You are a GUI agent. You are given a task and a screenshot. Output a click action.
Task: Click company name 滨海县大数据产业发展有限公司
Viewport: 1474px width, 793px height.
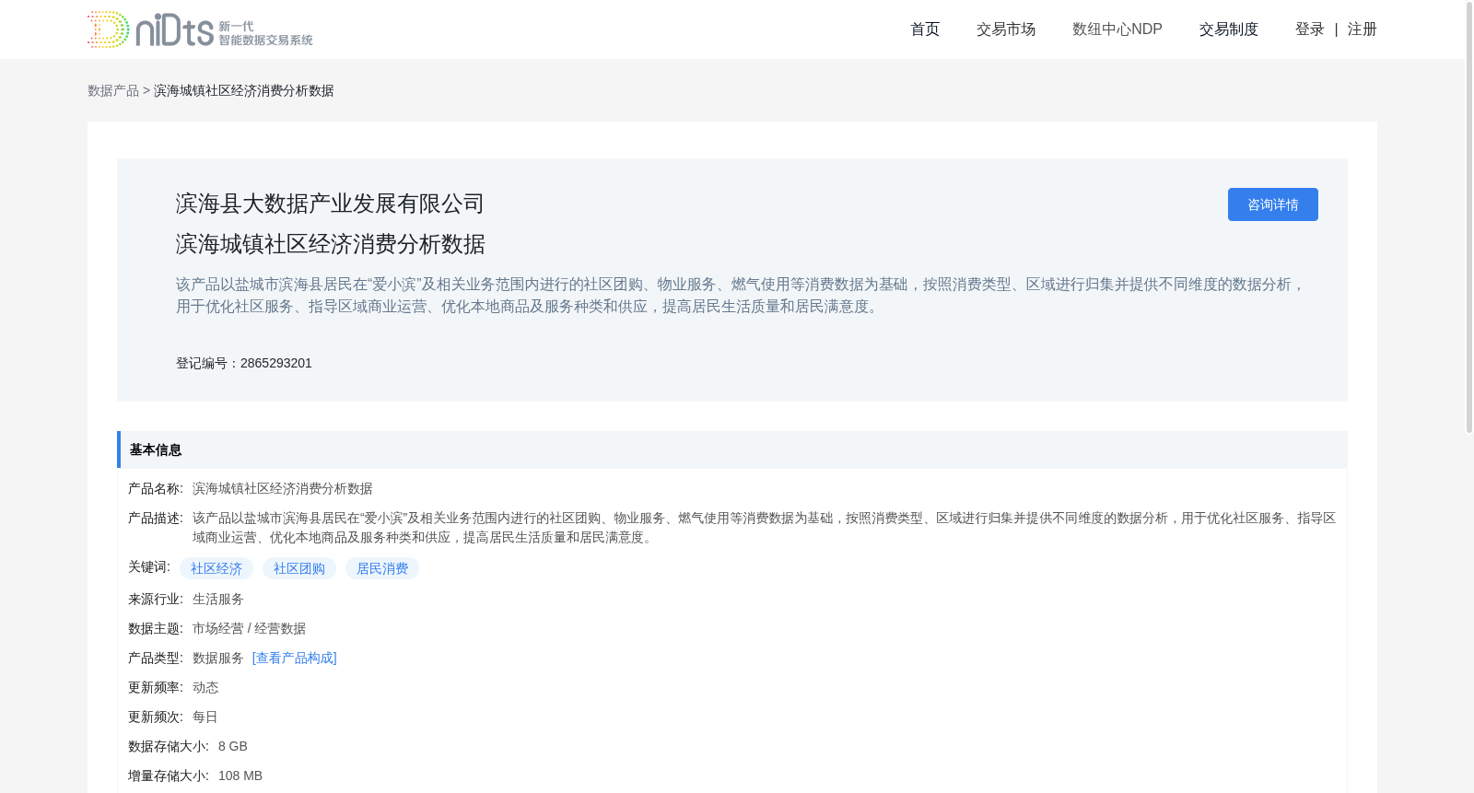(x=330, y=204)
